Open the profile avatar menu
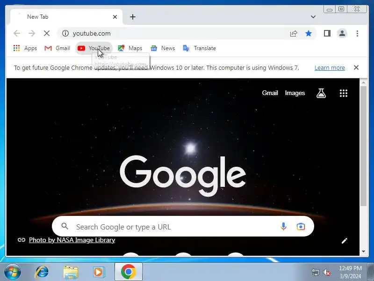Image resolution: width=374 pixels, height=281 pixels. click(342, 33)
